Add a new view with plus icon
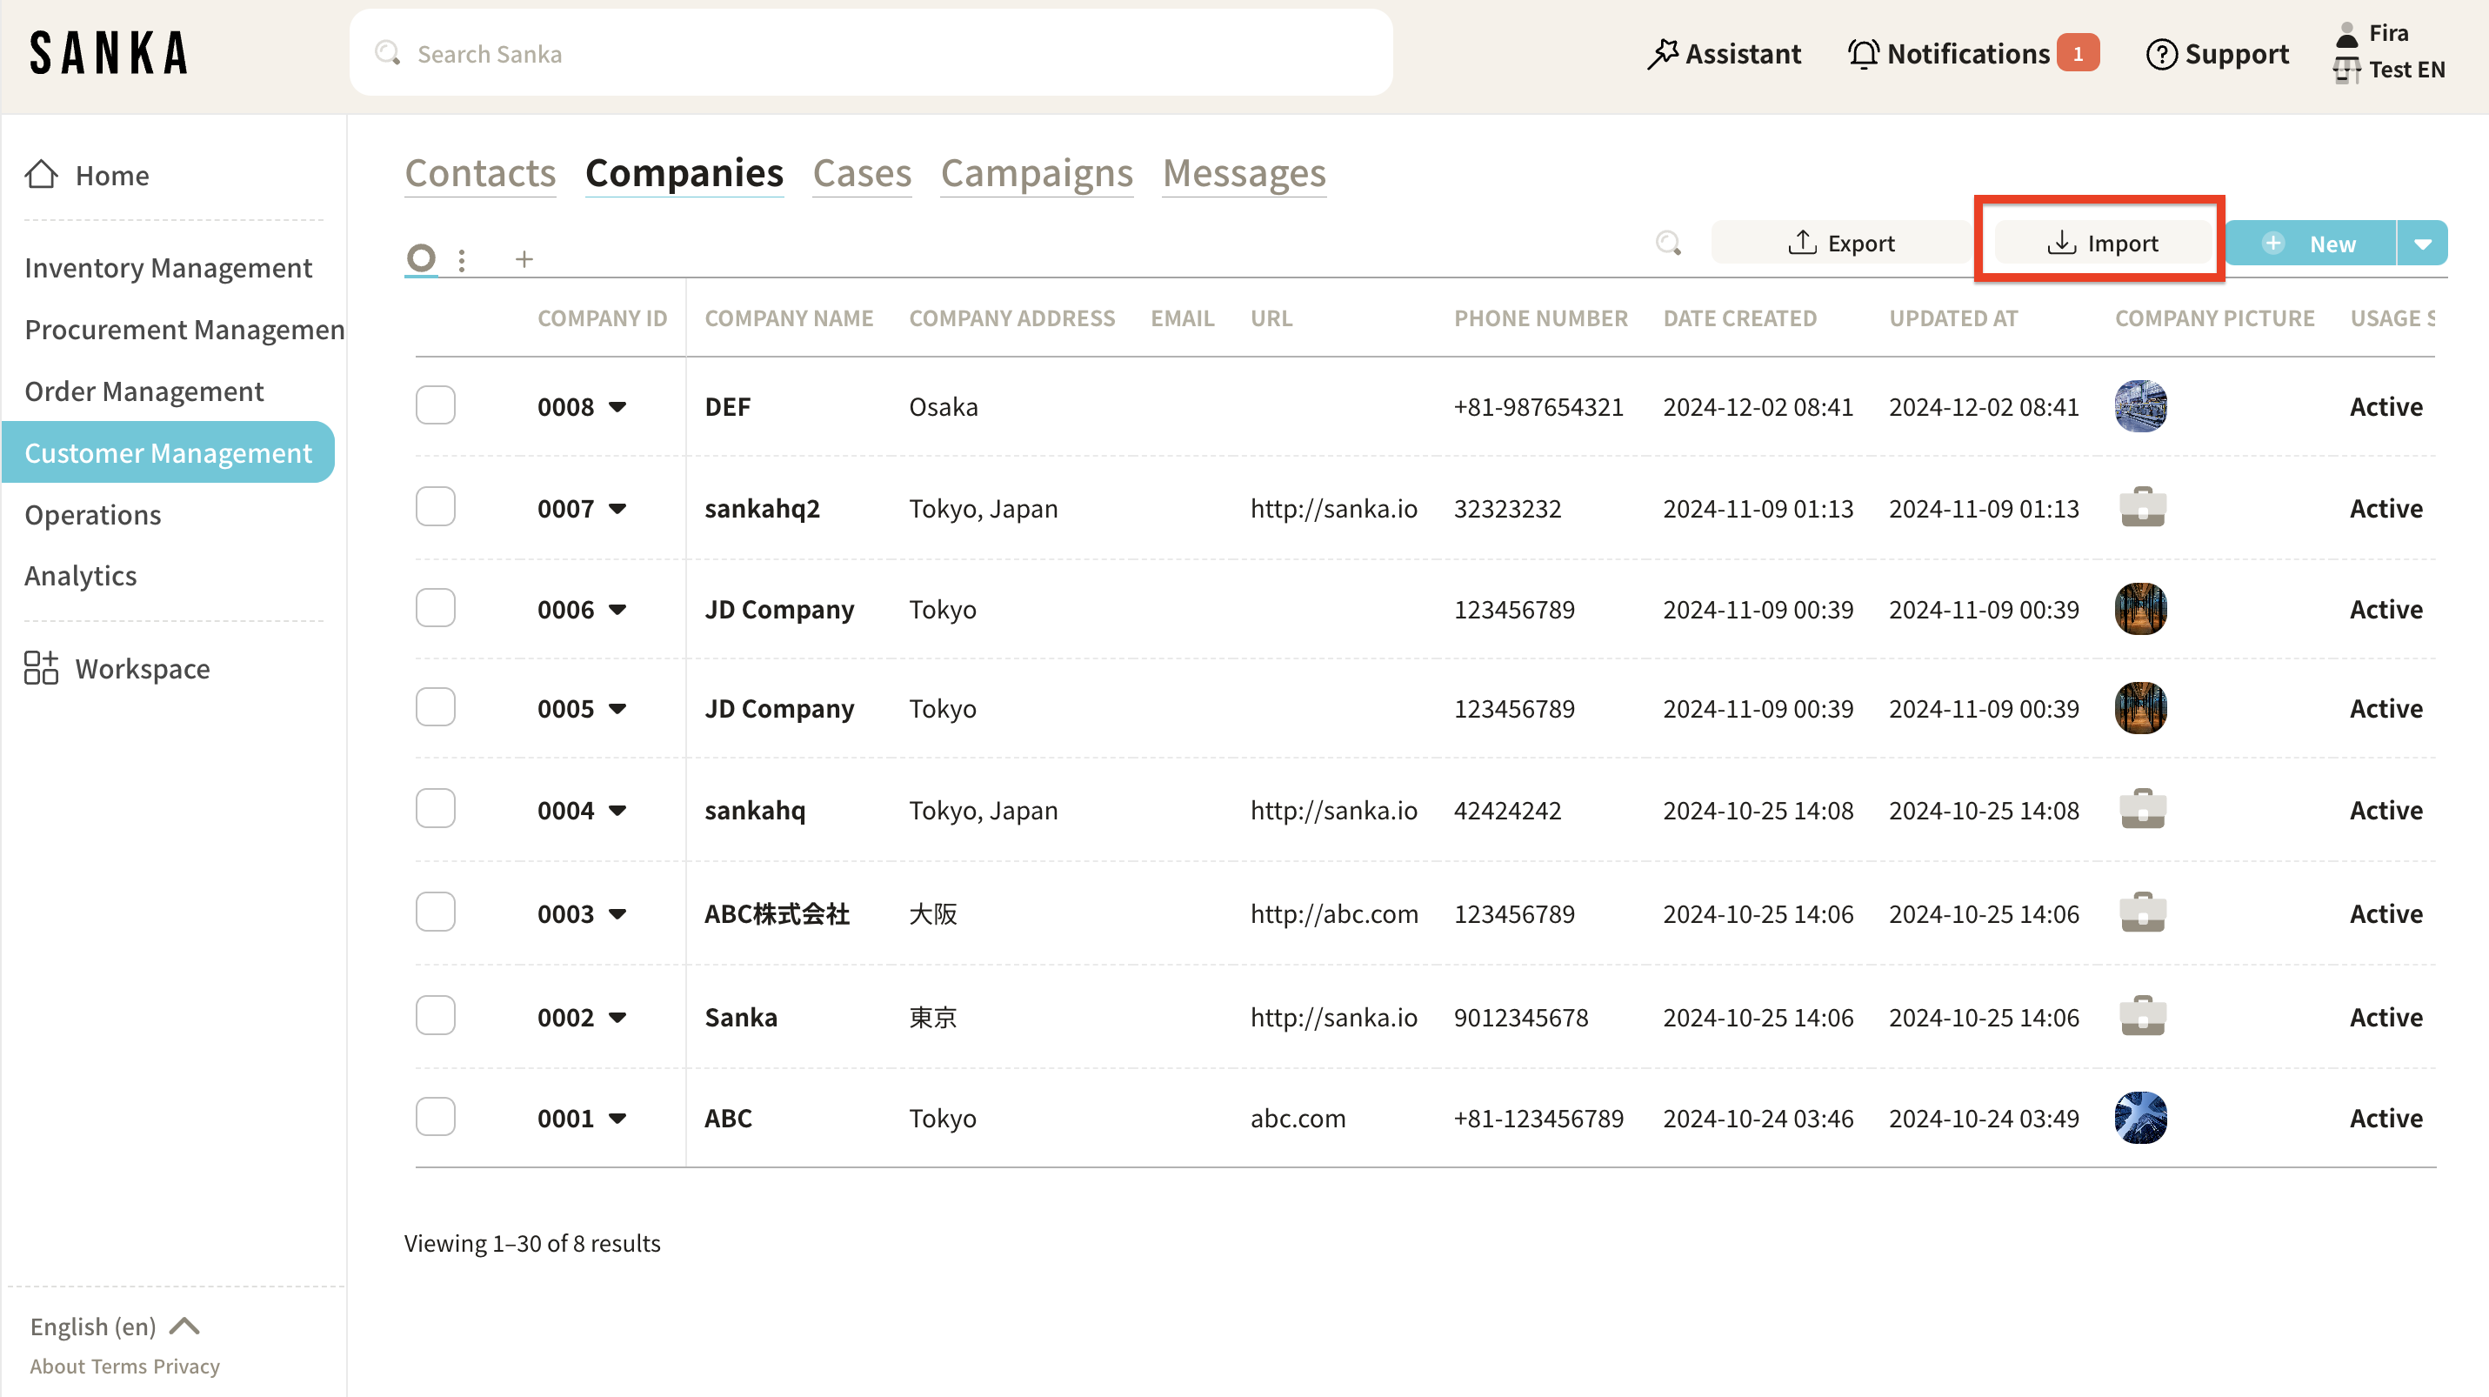Image resolution: width=2489 pixels, height=1397 pixels. 524,258
